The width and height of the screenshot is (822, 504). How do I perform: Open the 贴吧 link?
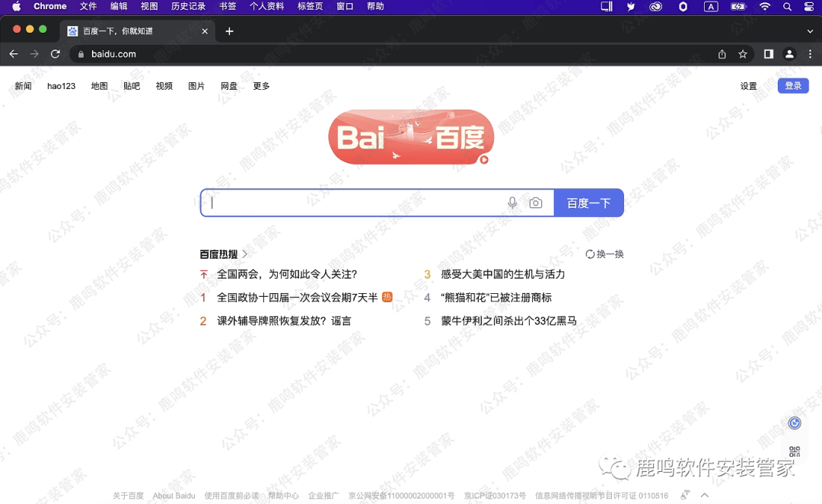(132, 86)
